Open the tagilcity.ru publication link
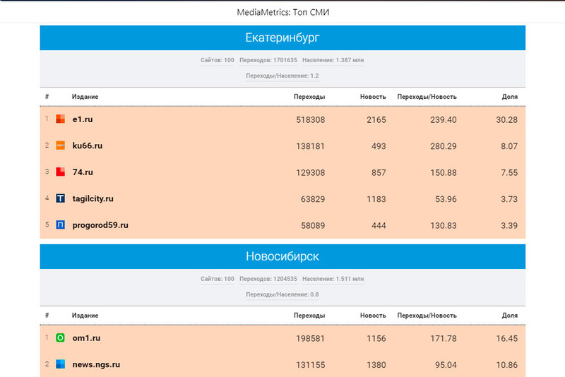Viewport: 565px width, 377px height. pos(93,198)
